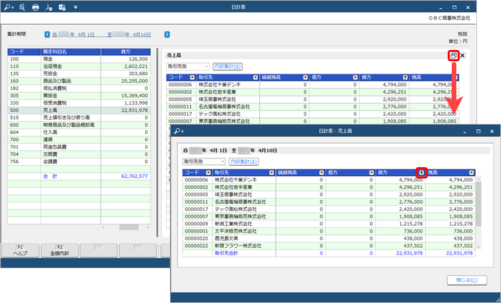501x303 pixels.
Task: Open the コード column filter in main window panel
Action: (x=192, y=77)
